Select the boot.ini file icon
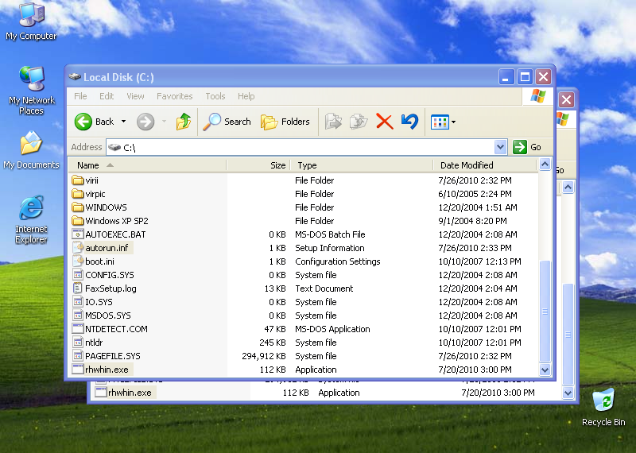Screen dimensions: 636x453 [x=77, y=261]
